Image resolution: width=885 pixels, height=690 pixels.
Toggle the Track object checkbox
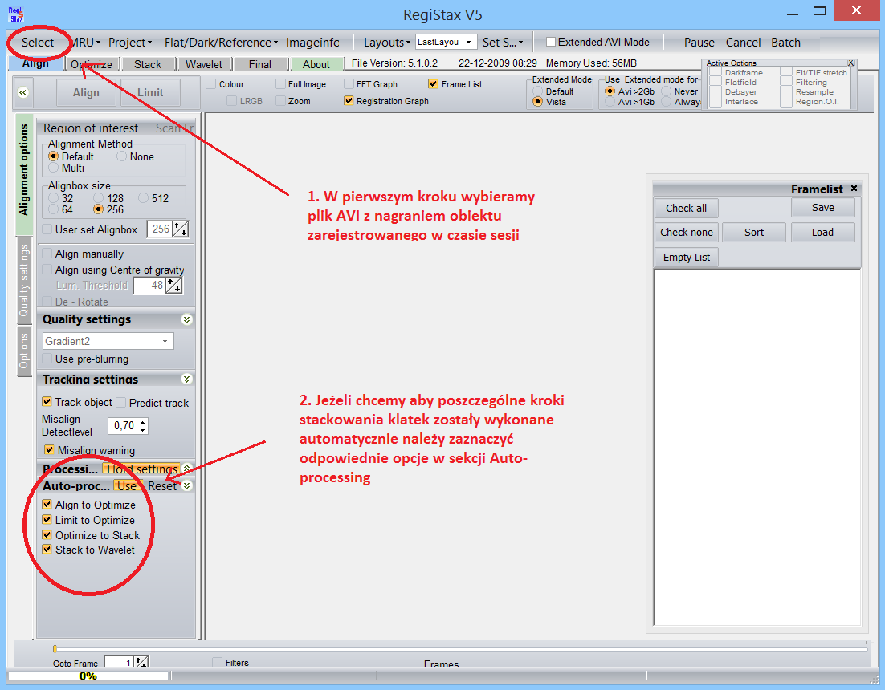(x=47, y=402)
